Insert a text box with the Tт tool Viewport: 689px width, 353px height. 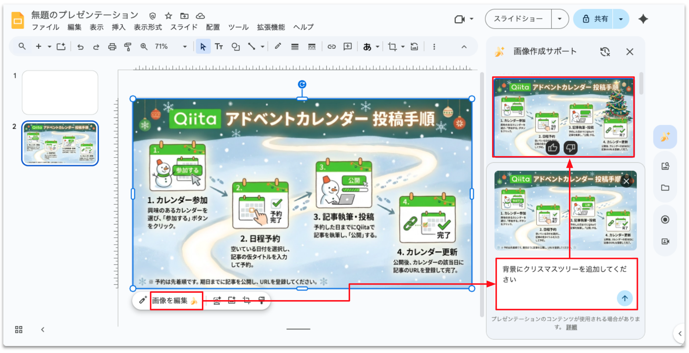point(219,47)
